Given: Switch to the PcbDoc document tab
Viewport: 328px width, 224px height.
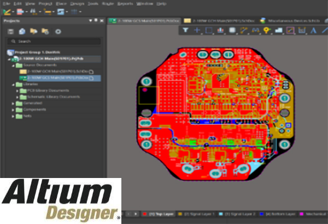Looking at the screenshot, I should pos(144,21).
